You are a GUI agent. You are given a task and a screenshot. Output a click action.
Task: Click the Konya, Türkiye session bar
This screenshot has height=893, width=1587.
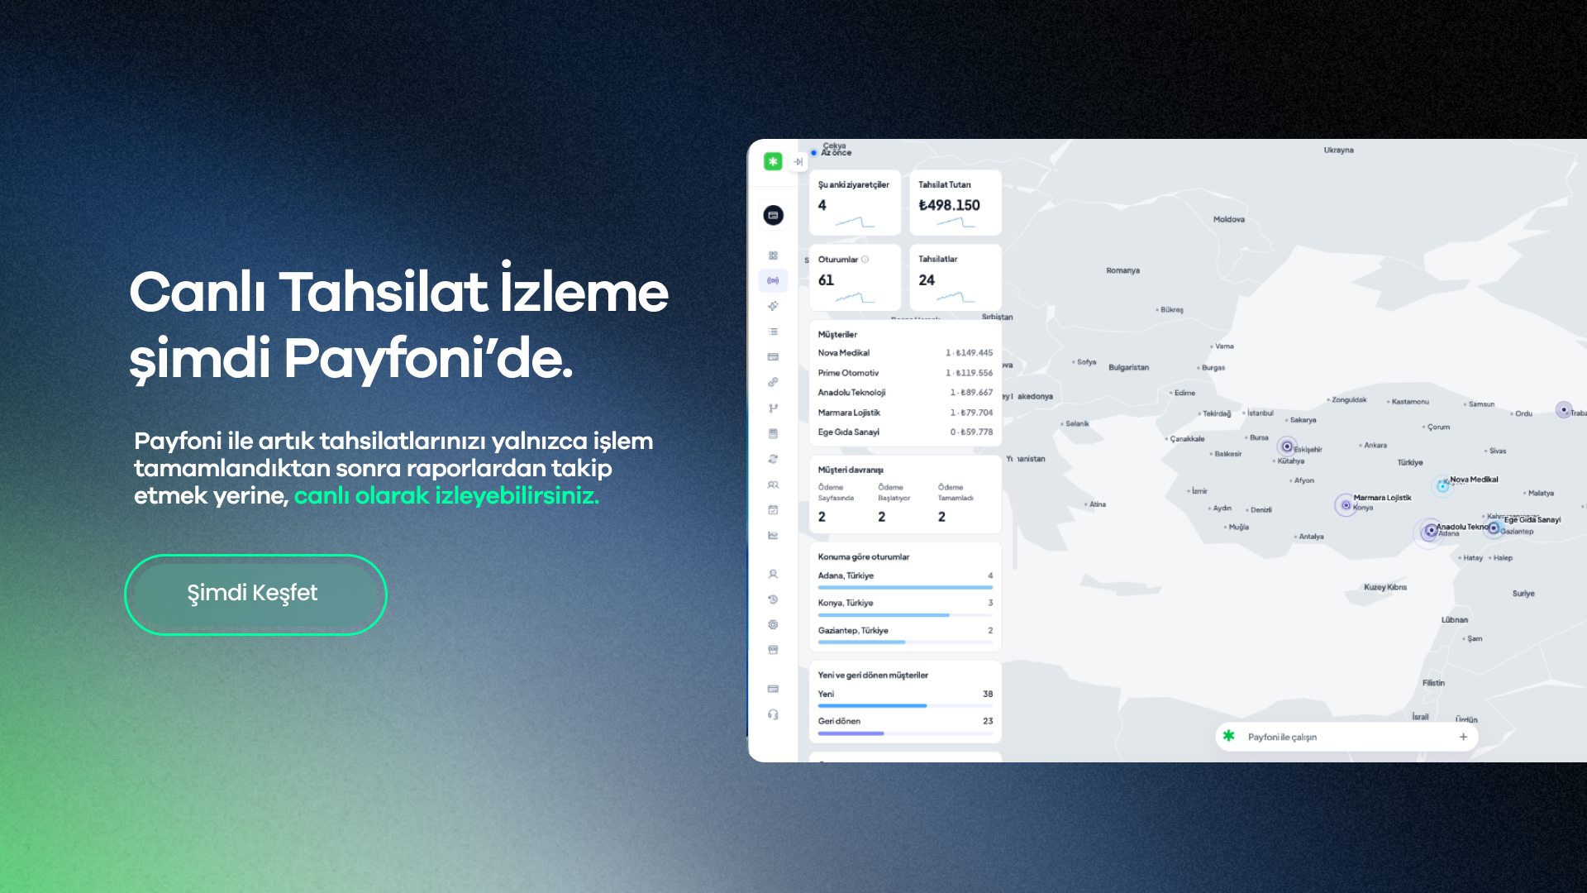click(905, 615)
